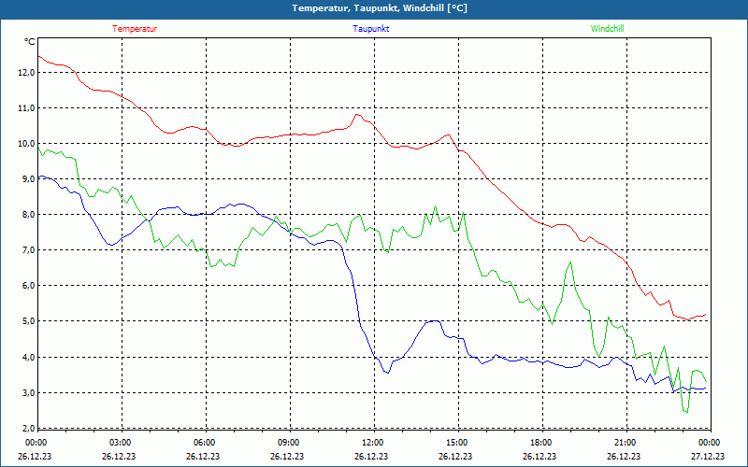Click the 5,0 y-axis value
Screen dimensions: 748x467
[28, 321]
